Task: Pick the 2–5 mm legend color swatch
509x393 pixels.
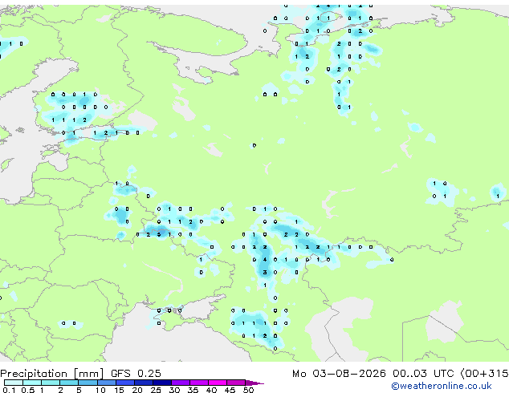Action: tap(69, 383)
